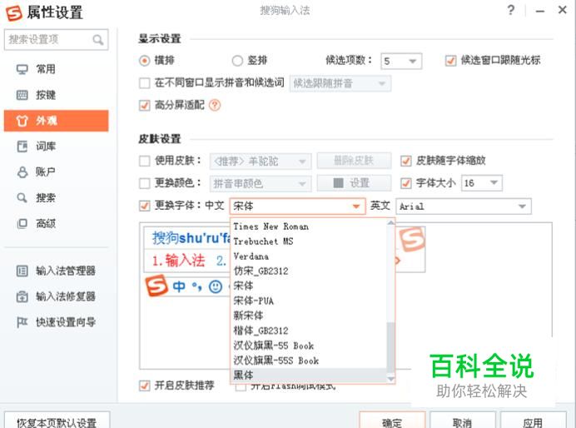Open the font size dropdown showing 16
576x428 pixels.
point(482,182)
